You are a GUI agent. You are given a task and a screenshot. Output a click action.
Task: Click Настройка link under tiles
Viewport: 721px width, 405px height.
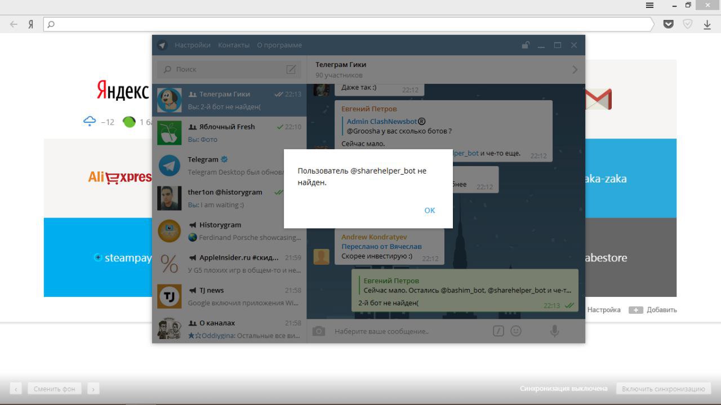(604, 310)
